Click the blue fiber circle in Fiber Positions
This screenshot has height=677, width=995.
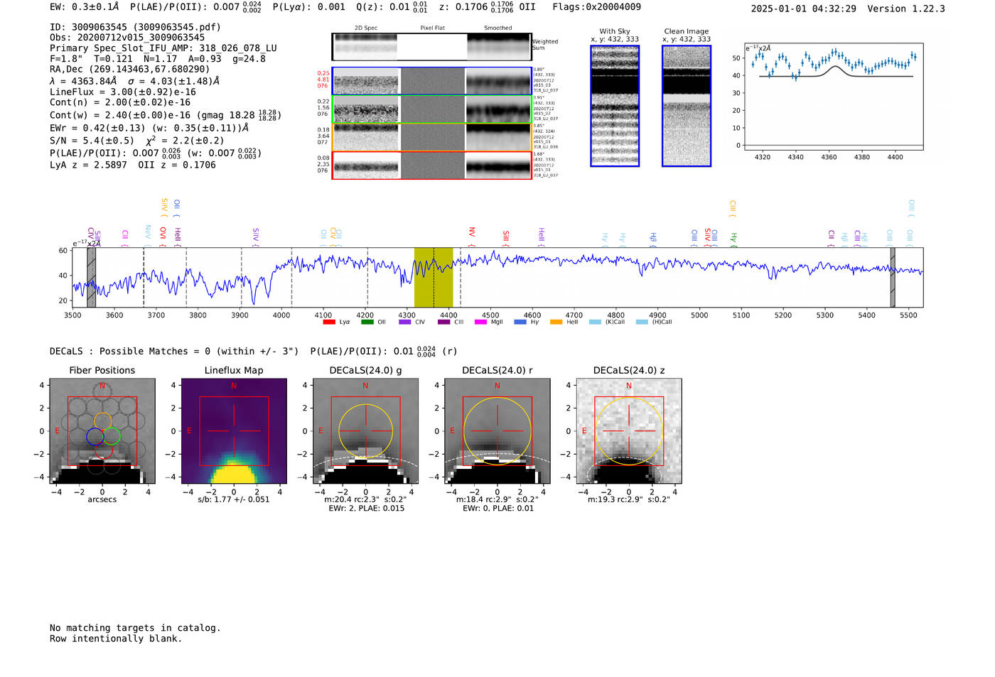(x=95, y=436)
